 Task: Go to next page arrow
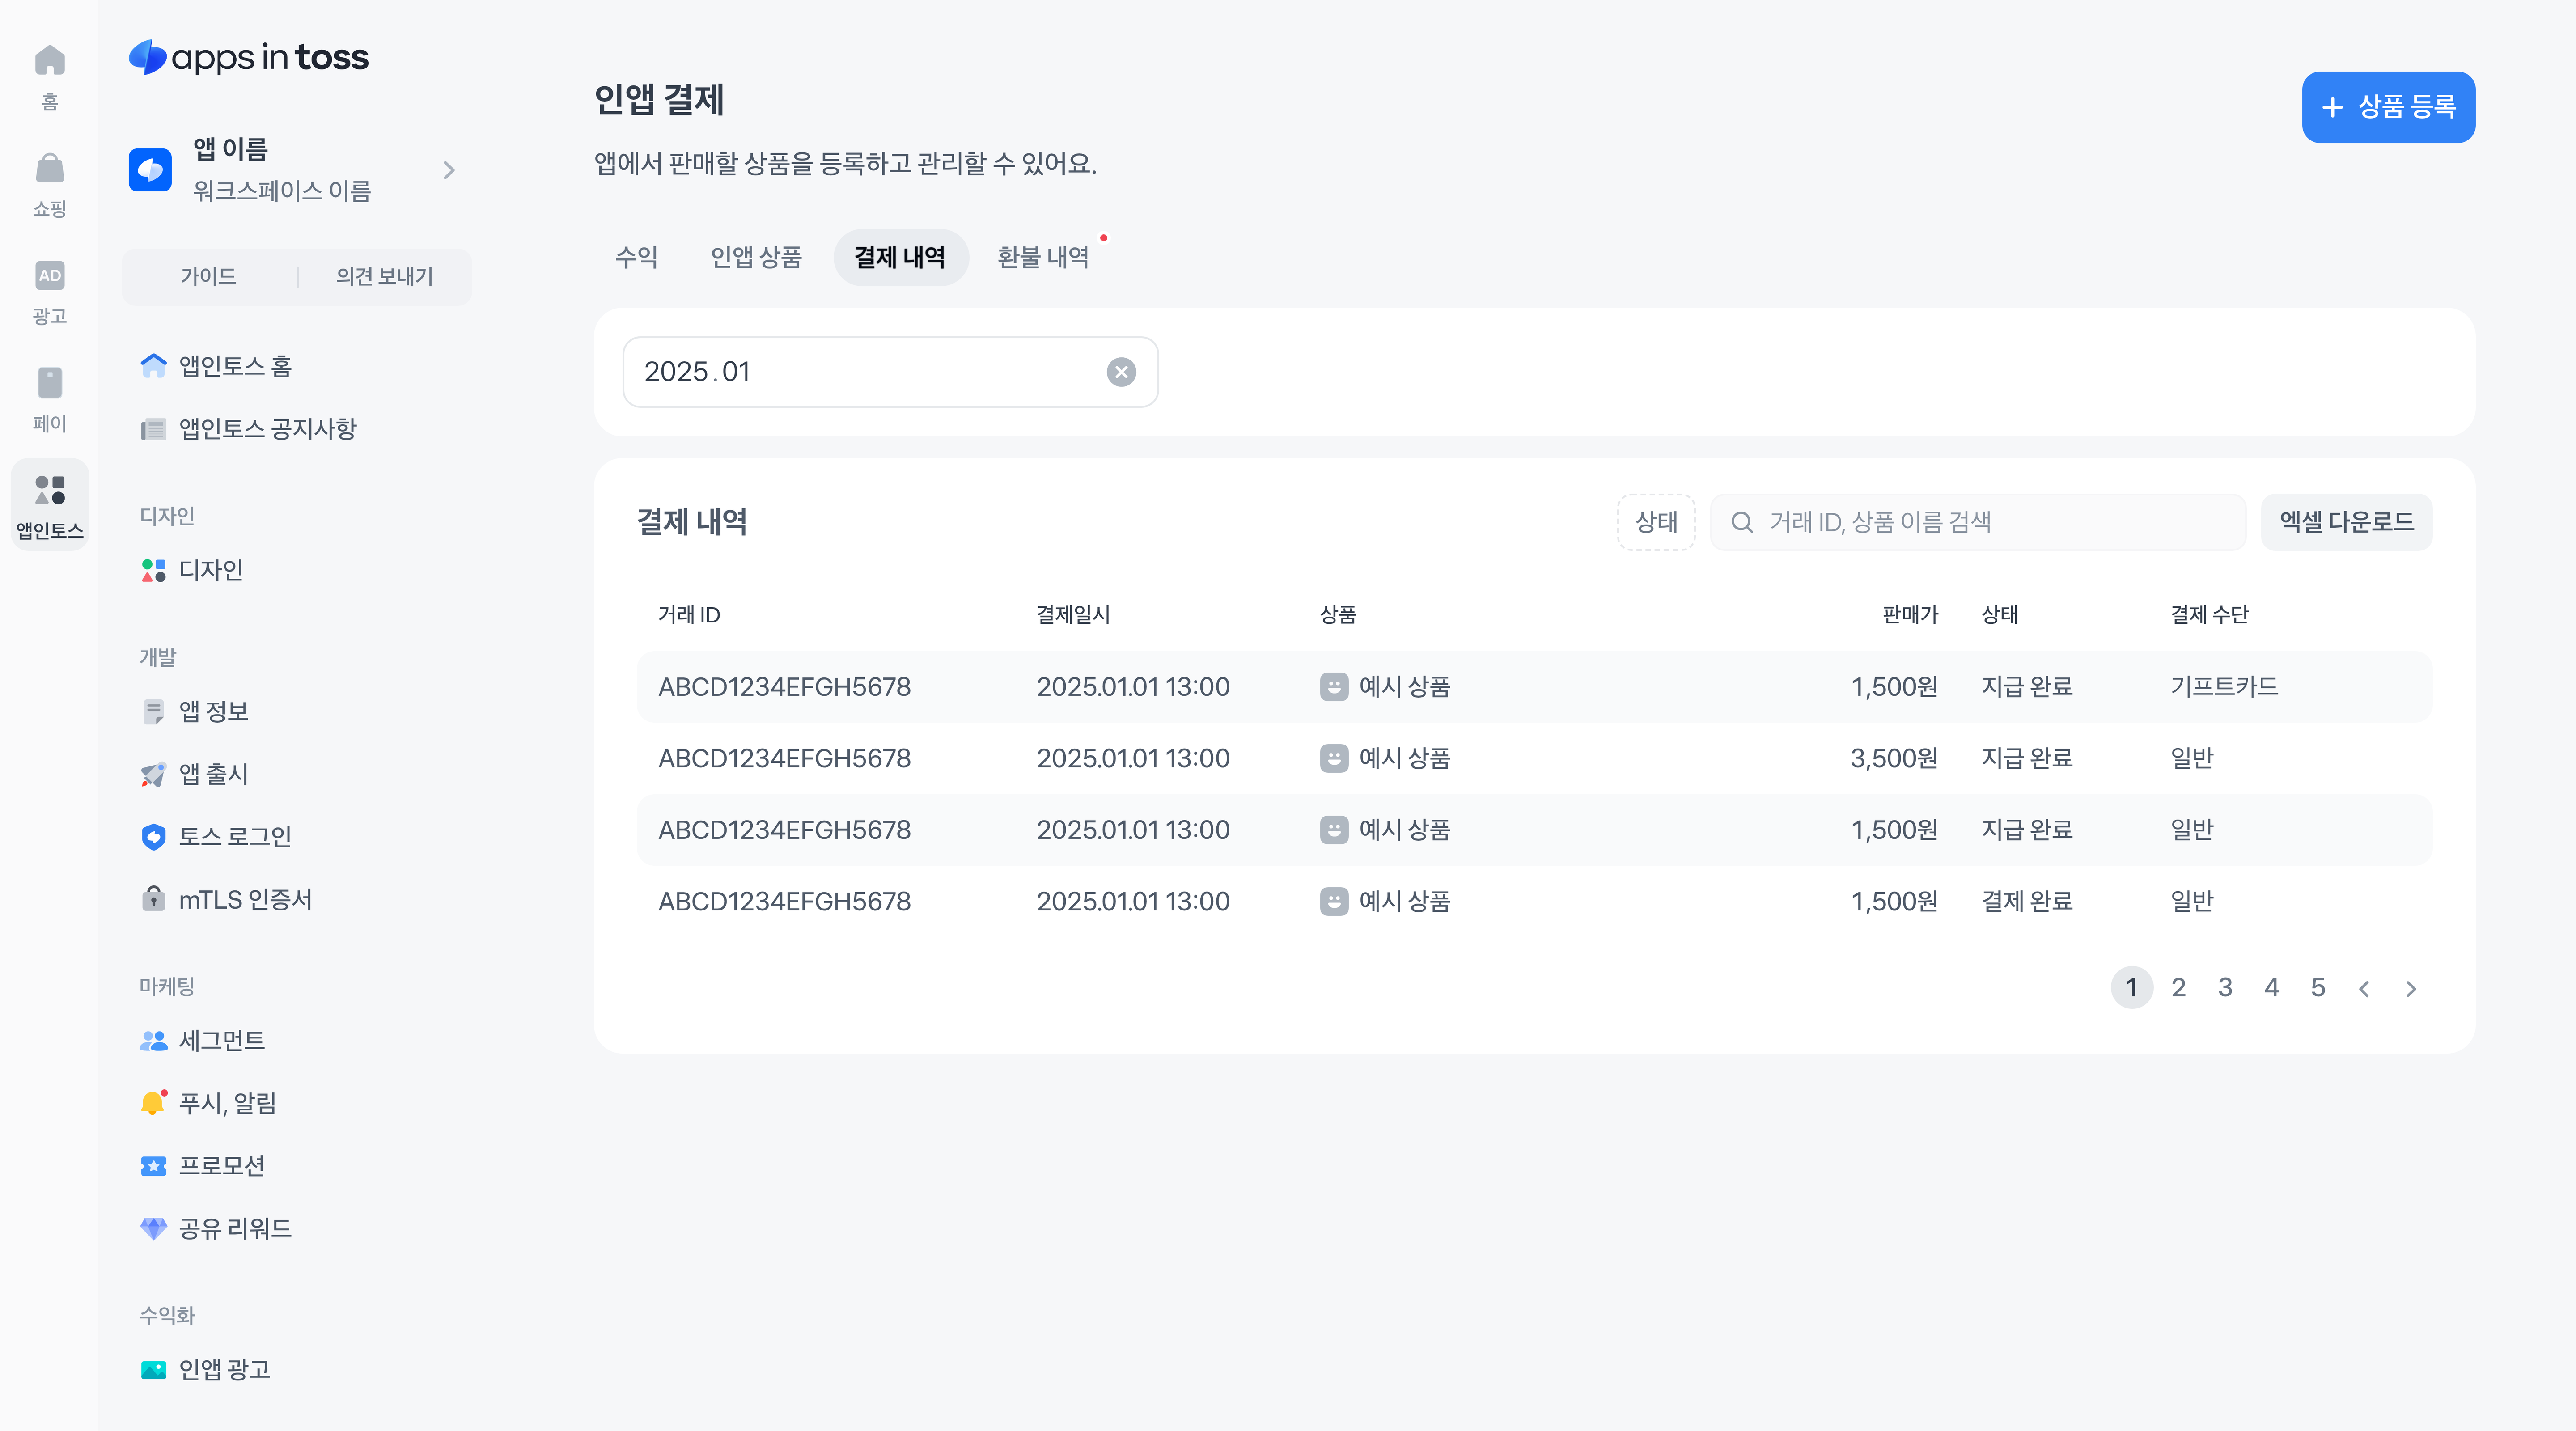(2411, 989)
